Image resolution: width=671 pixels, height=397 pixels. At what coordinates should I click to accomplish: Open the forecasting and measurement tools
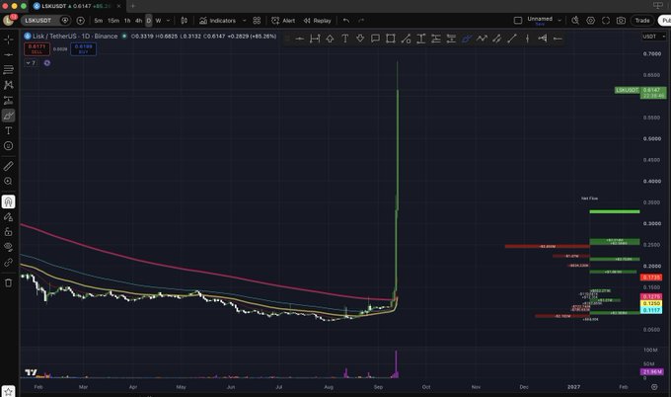tap(8, 100)
